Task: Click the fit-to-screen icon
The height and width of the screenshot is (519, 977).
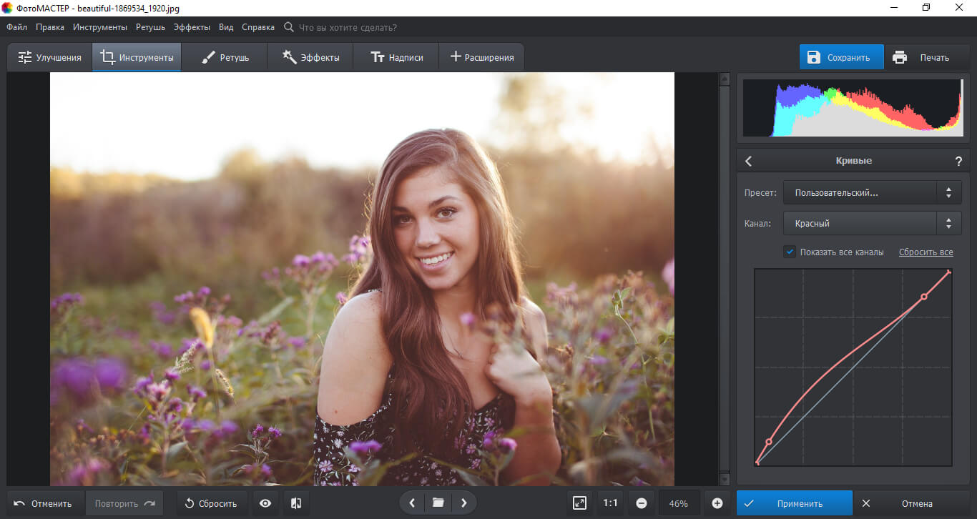Action: click(579, 503)
